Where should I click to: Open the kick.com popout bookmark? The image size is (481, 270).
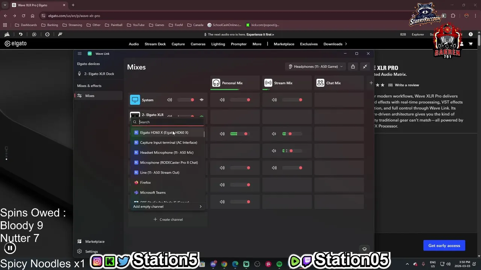click(263, 25)
